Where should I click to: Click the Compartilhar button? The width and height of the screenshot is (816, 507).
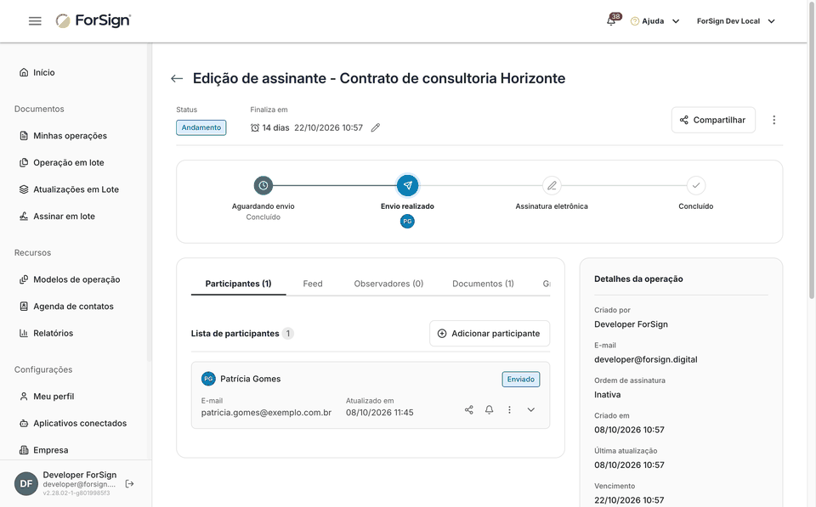point(713,120)
